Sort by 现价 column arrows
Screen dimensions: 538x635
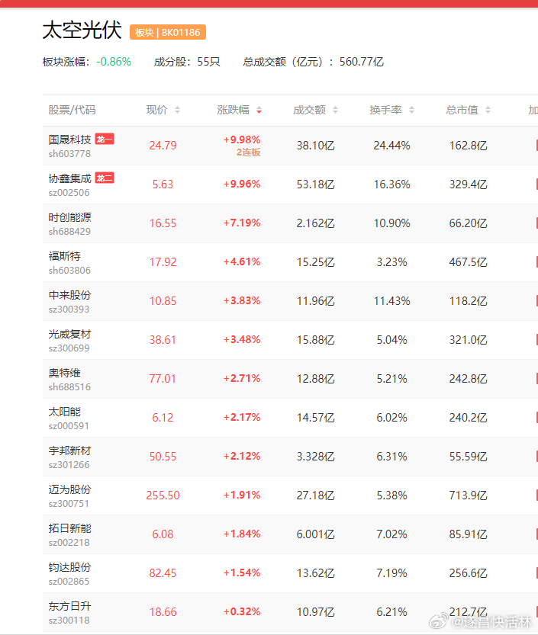click(177, 110)
